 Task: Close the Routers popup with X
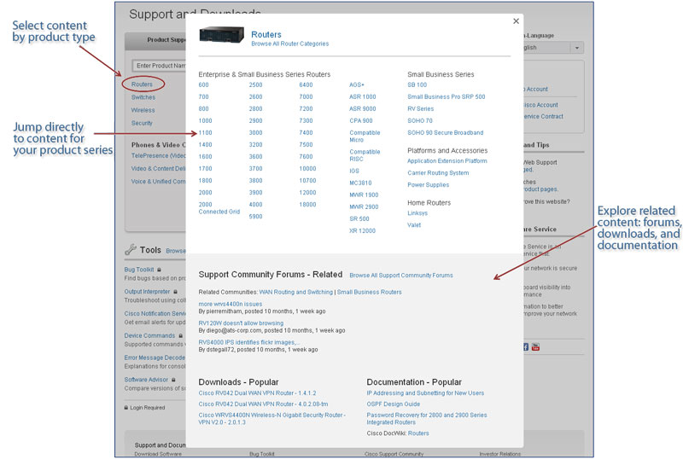517,21
